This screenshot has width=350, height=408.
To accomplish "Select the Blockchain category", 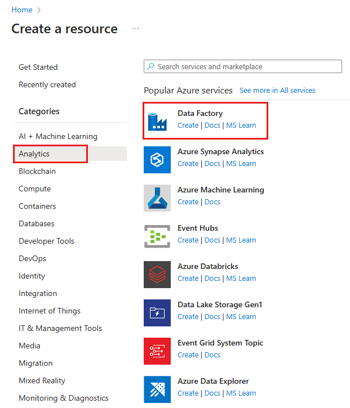I will [37, 171].
